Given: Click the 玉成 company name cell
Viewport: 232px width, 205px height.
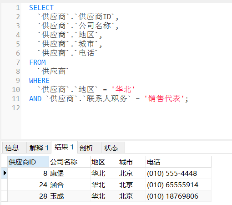Looking at the screenshot, I should pos(70,196).
